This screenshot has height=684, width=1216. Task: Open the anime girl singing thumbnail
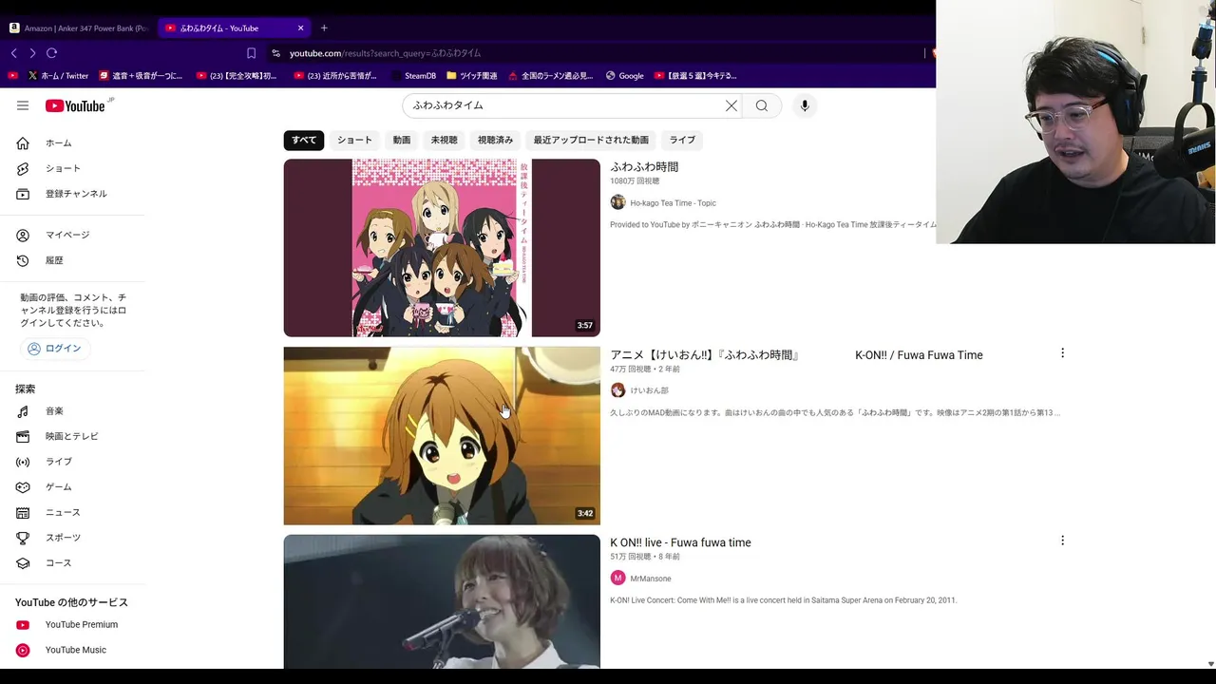[442, 436]
